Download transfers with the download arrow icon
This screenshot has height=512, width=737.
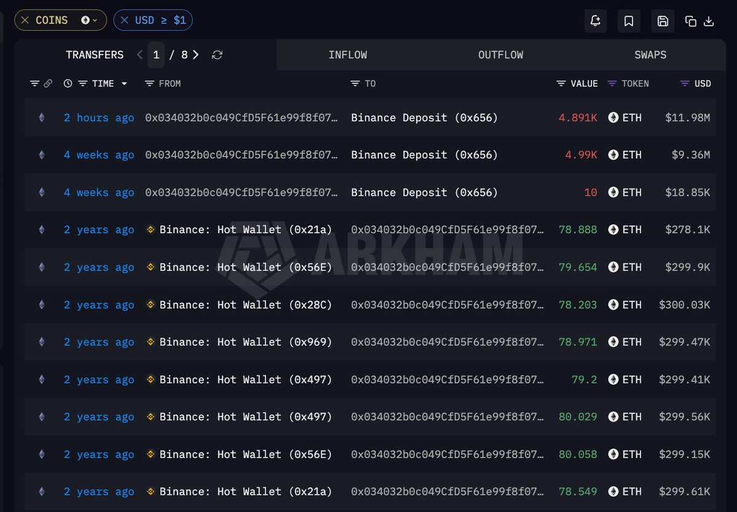pyautogui.click(x=709, y=21)
